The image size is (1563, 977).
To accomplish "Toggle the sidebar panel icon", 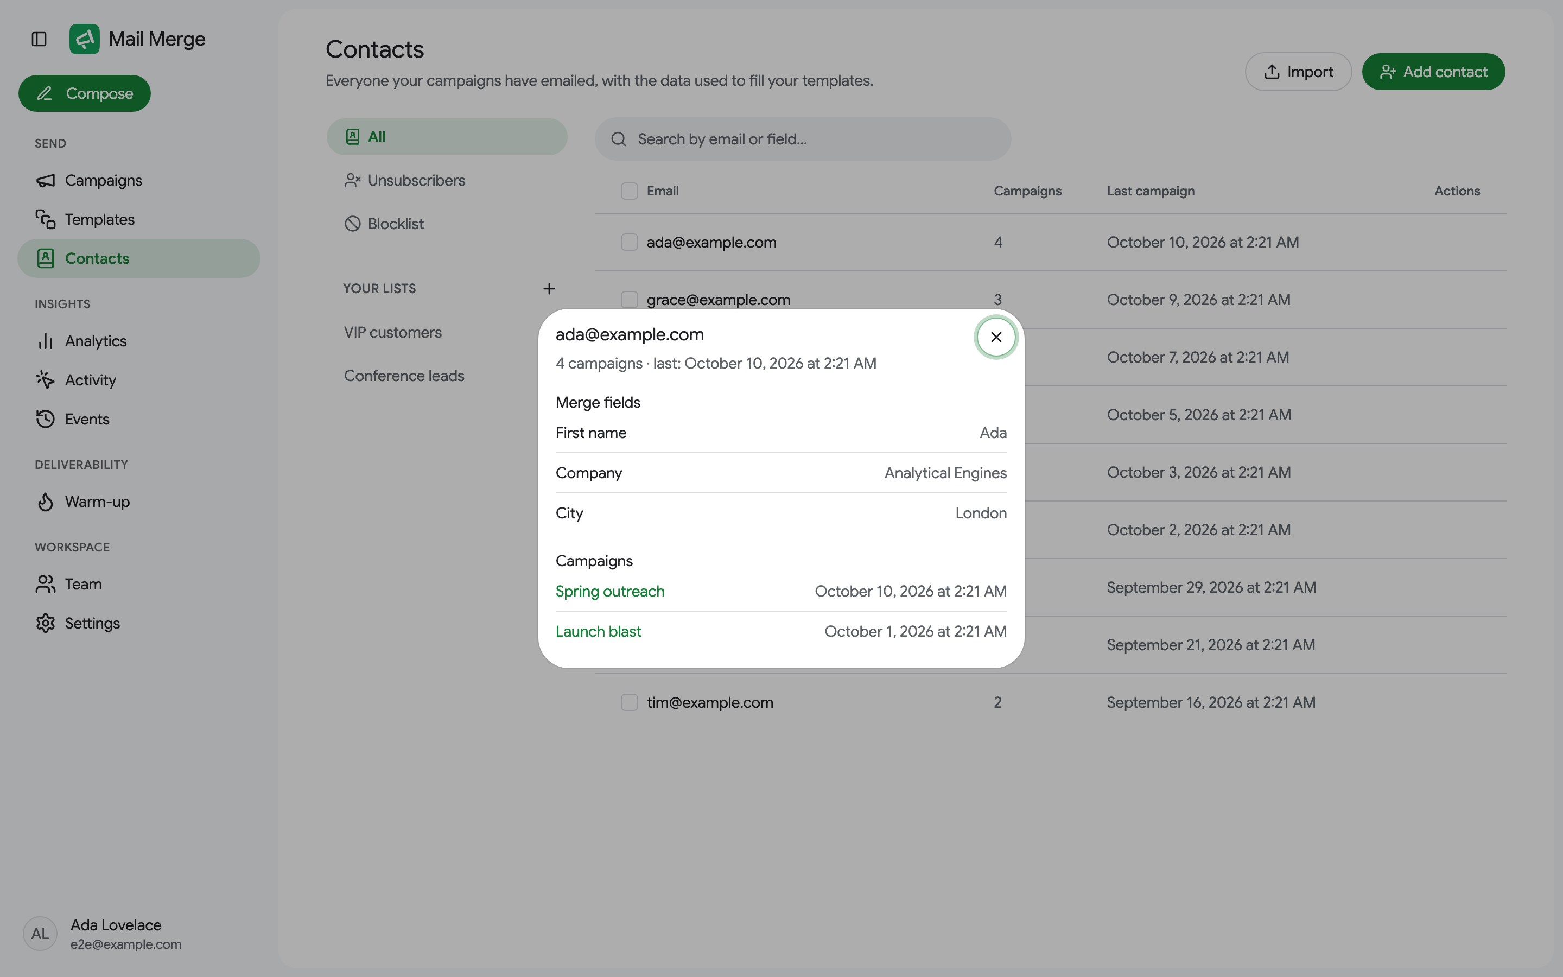I will [x=40, y=39].
